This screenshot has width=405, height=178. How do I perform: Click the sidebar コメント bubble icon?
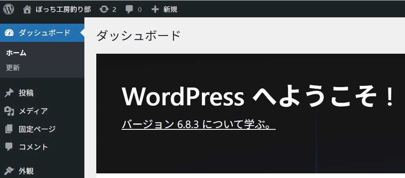9,147
